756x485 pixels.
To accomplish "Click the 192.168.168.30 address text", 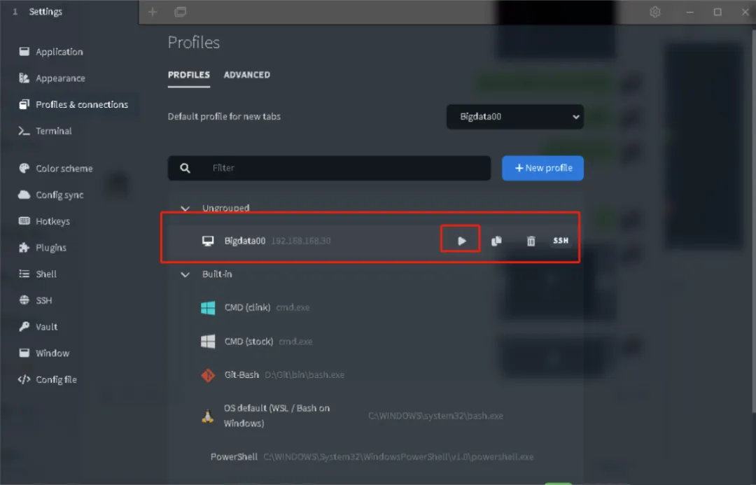I will click(301, 241).
